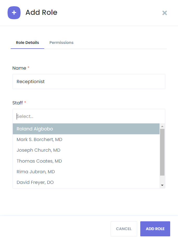Click the red asterisk next to Staff

(25, 103)
